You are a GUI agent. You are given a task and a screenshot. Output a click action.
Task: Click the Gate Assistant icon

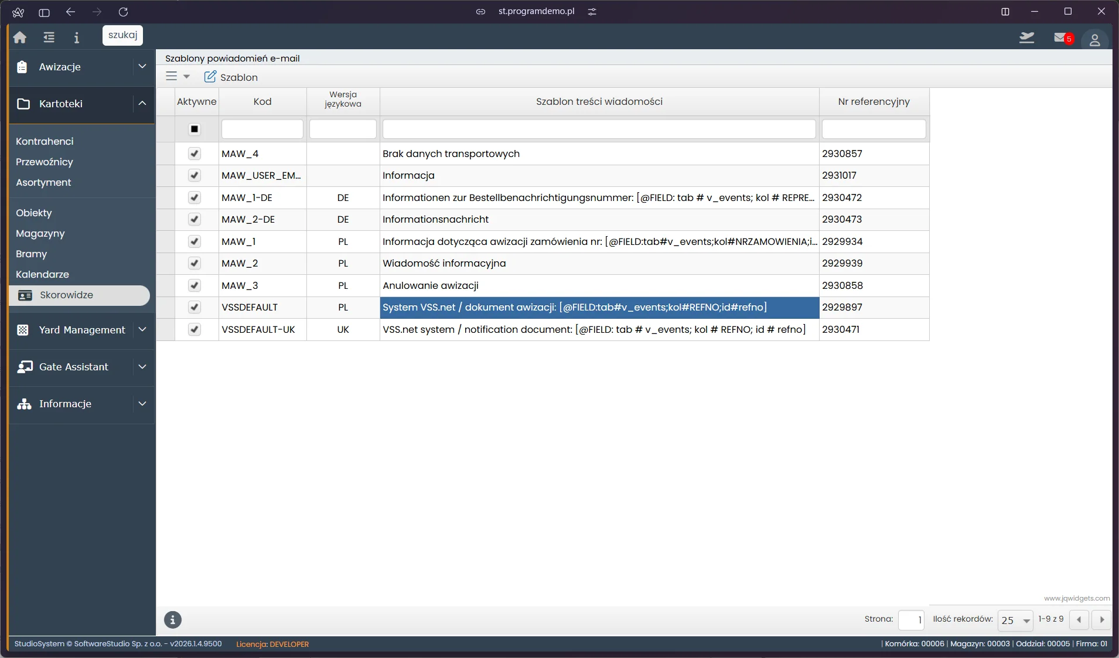[x=25, y=367]
